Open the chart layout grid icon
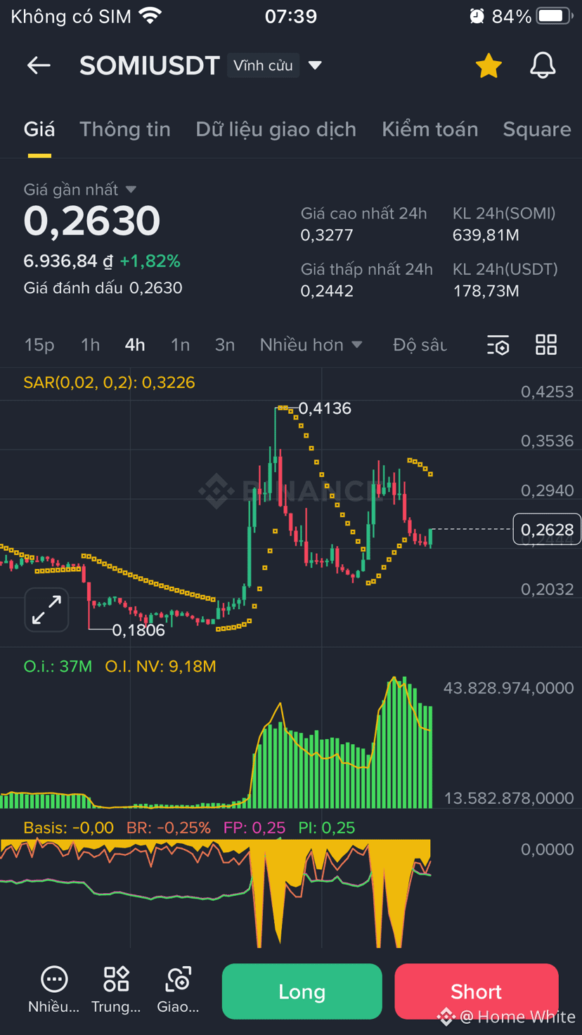582x1035 pixels. coord(546,345)
